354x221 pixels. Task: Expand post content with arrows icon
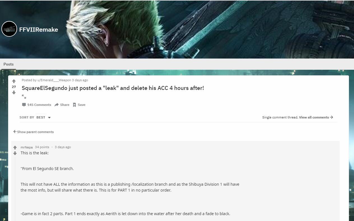[x=24, y=97]
